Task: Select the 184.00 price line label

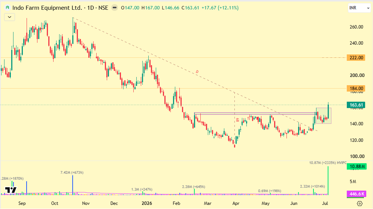Action: point(356,89)
